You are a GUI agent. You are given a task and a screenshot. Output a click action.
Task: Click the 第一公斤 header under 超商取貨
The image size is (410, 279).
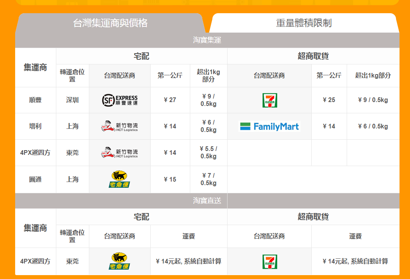coord(329,76)
